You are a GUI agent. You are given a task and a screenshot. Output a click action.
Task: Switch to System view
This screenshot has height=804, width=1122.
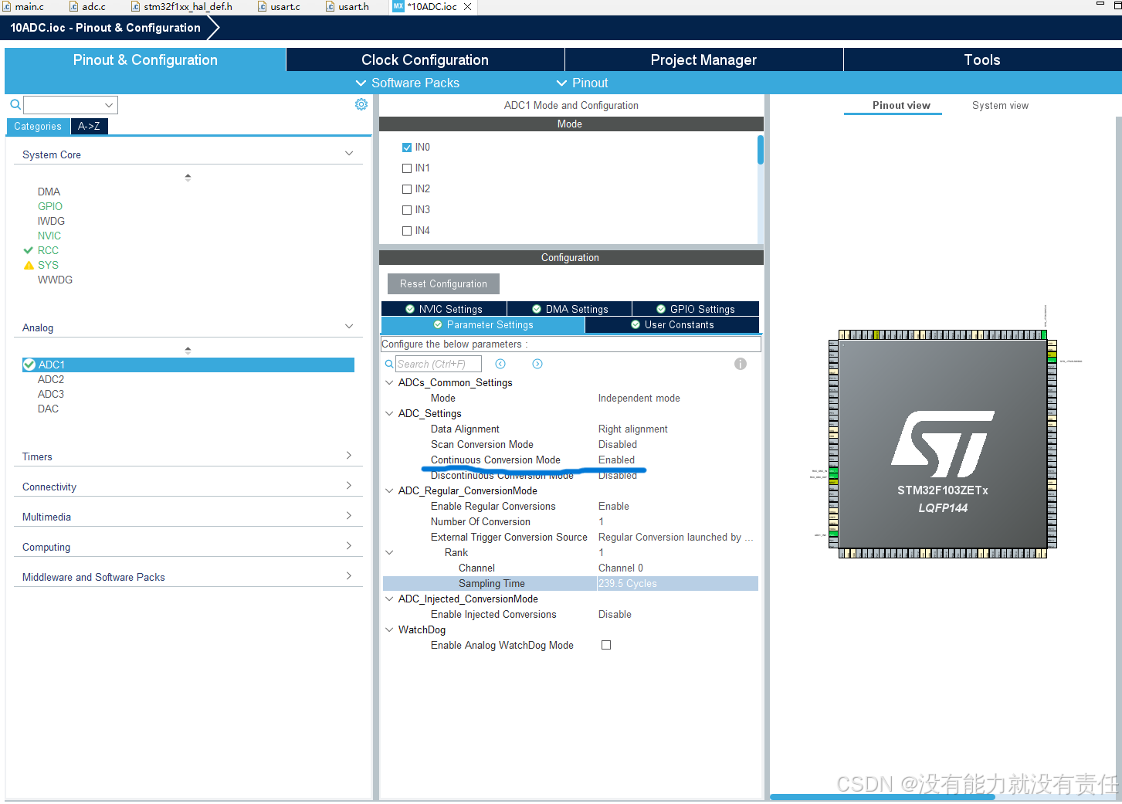(x=999, y=105)
